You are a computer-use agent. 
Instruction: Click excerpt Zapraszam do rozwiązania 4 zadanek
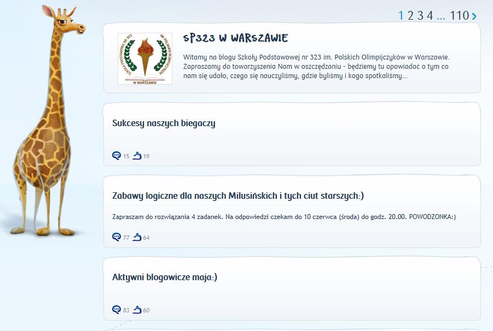284,217
